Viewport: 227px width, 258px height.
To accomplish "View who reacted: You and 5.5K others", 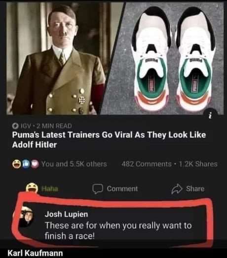I will tap(74, 164).
